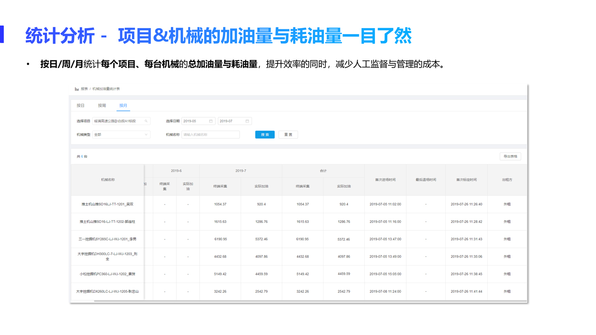
Task: Focus the 机械名称 input field
Action: click(210, 135)
